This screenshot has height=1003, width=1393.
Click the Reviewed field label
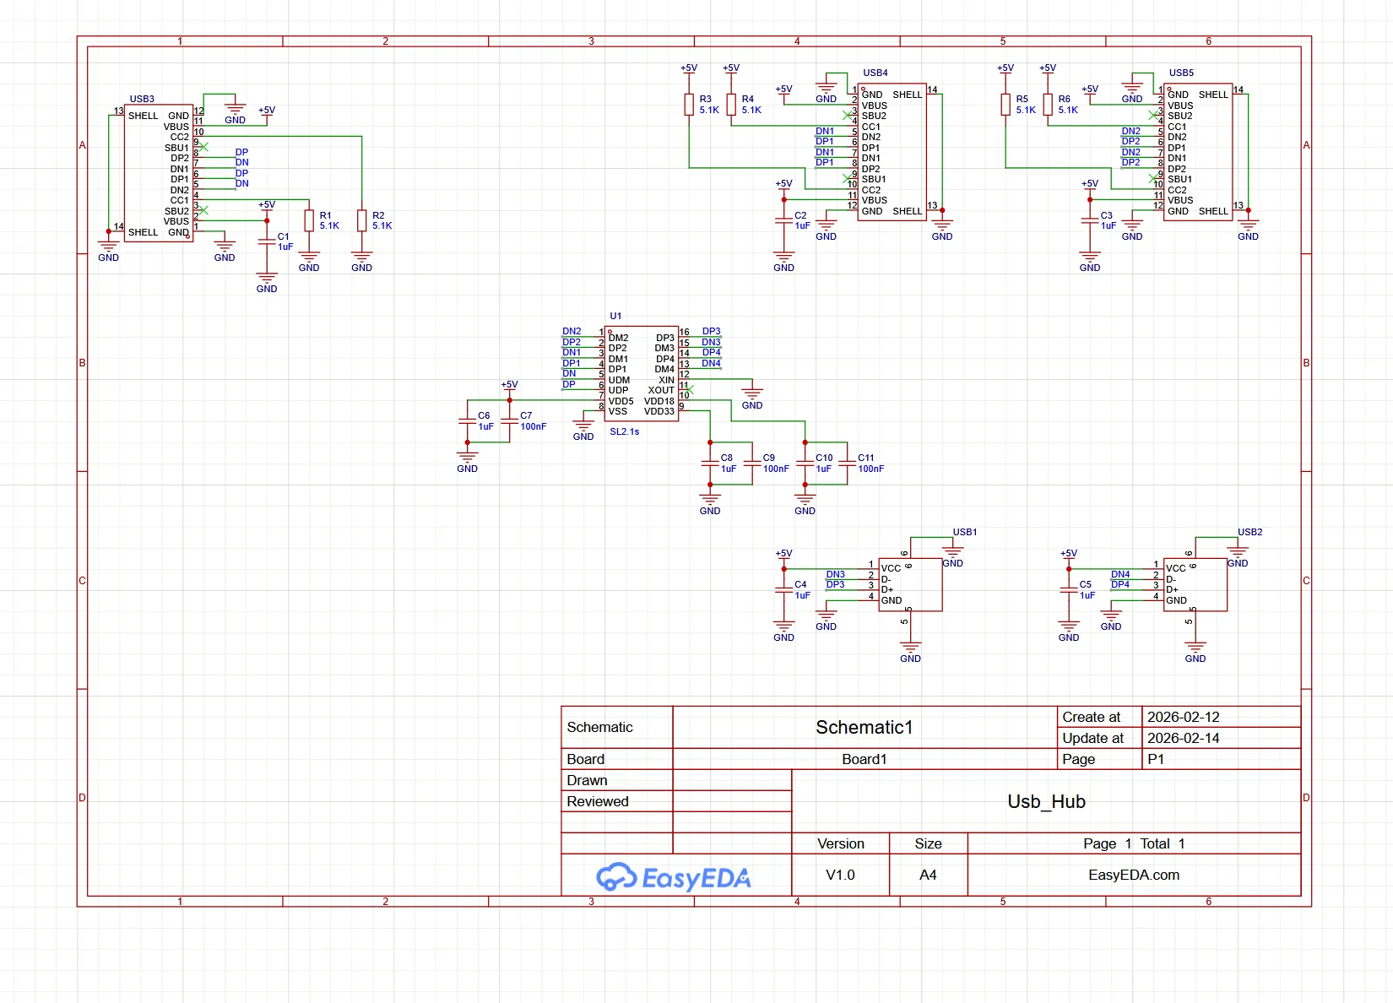click(x=597, y=801)
